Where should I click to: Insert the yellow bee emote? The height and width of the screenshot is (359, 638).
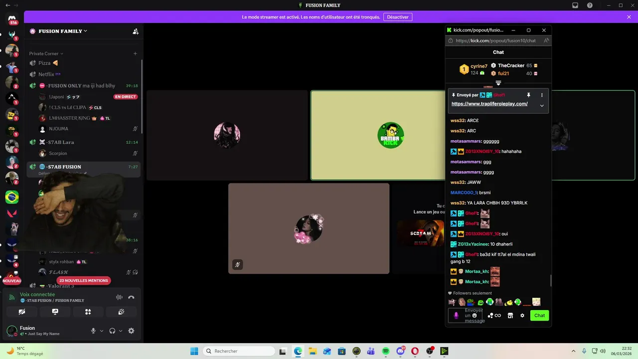tap(509, 302)
